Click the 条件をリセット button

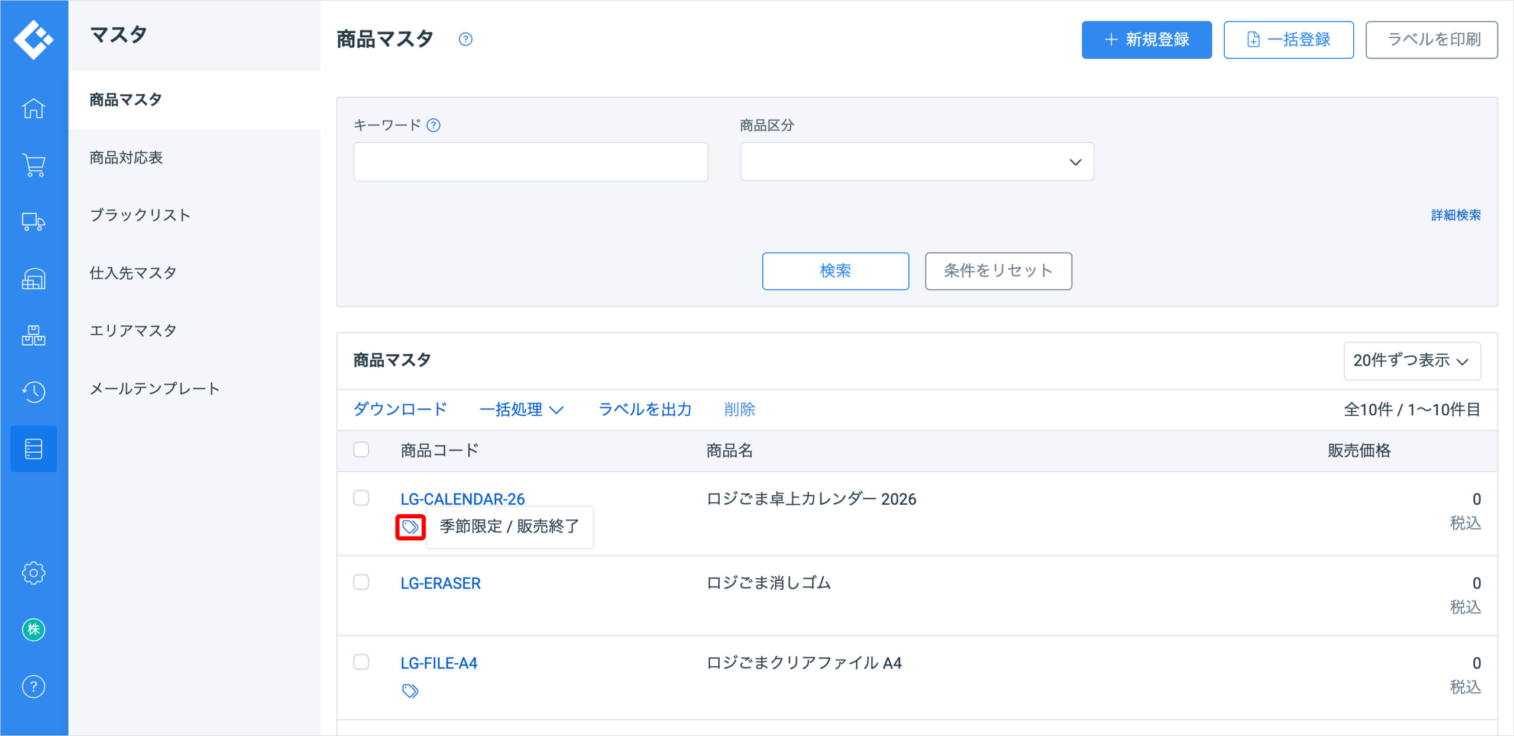[998, 271]
